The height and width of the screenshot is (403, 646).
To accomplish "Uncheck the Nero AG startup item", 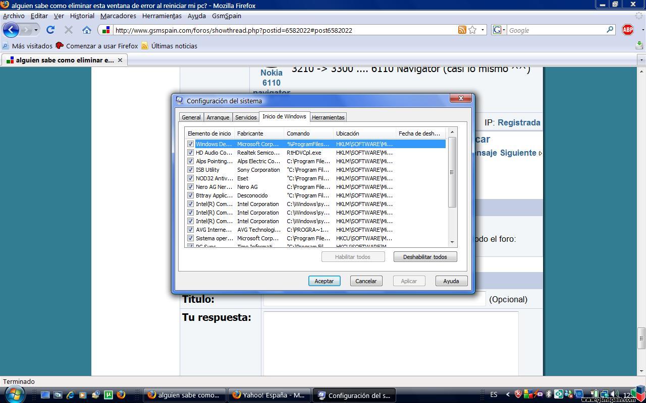I will click(190, 187).
